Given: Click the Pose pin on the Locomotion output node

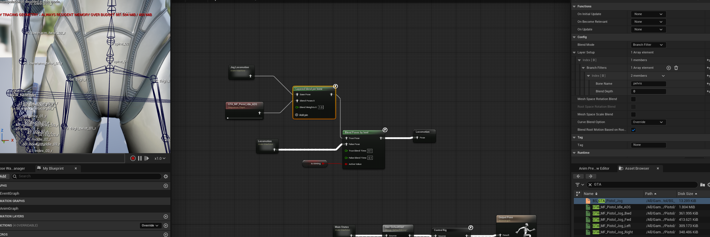Looking at the screenshot, I should 417,138.
